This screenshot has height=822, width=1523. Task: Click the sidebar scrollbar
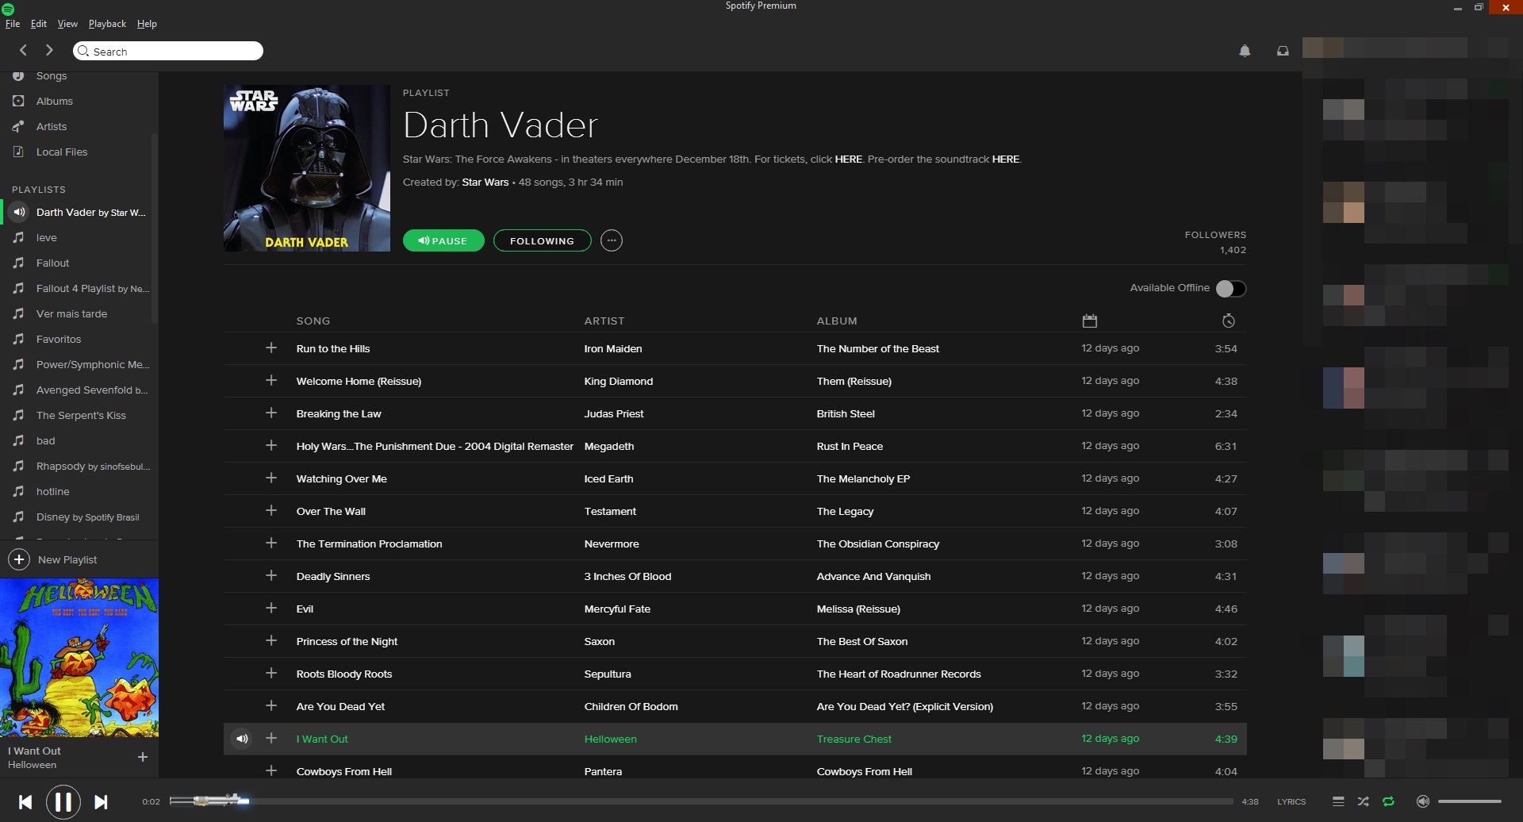tap(154, 229)
